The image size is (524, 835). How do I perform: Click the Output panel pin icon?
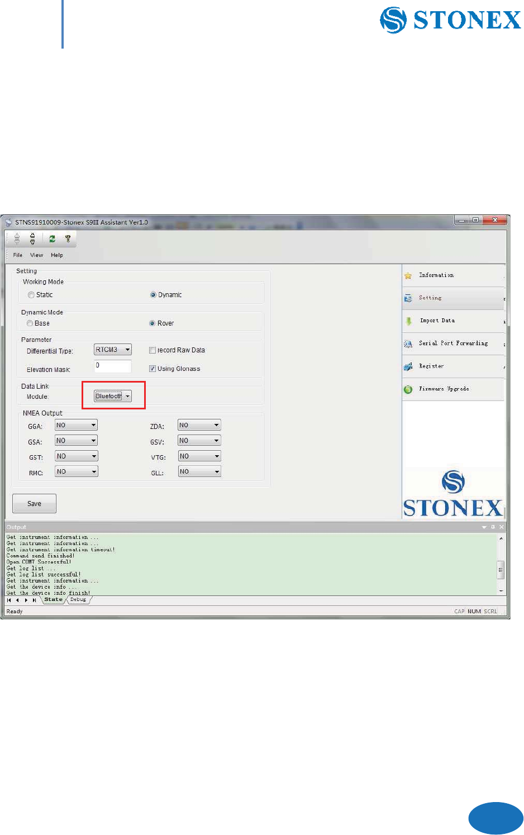(493, 527)
